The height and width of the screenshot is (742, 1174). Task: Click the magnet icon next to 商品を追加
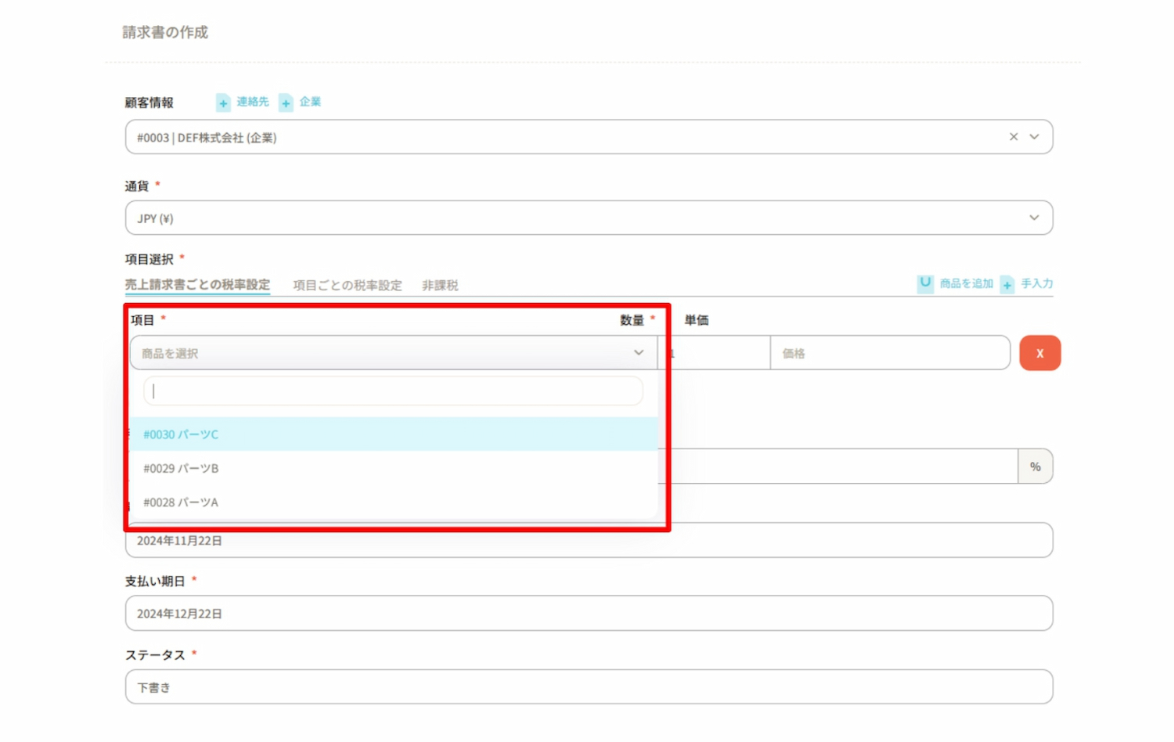tap(925, 283)
